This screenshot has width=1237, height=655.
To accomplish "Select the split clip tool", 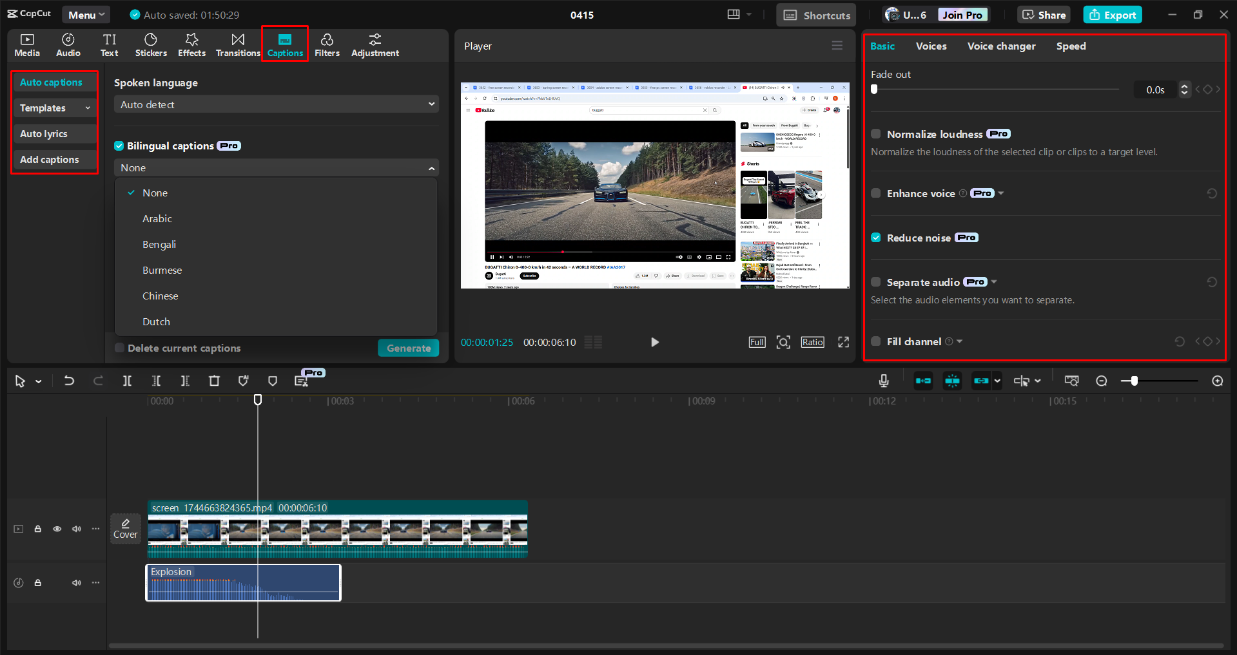I will point(127,381).
